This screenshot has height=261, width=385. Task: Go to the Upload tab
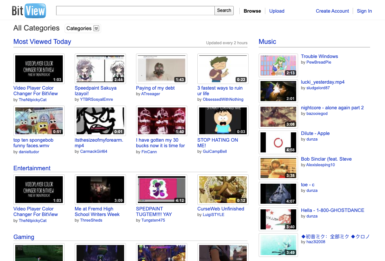(x=276, y=11)
